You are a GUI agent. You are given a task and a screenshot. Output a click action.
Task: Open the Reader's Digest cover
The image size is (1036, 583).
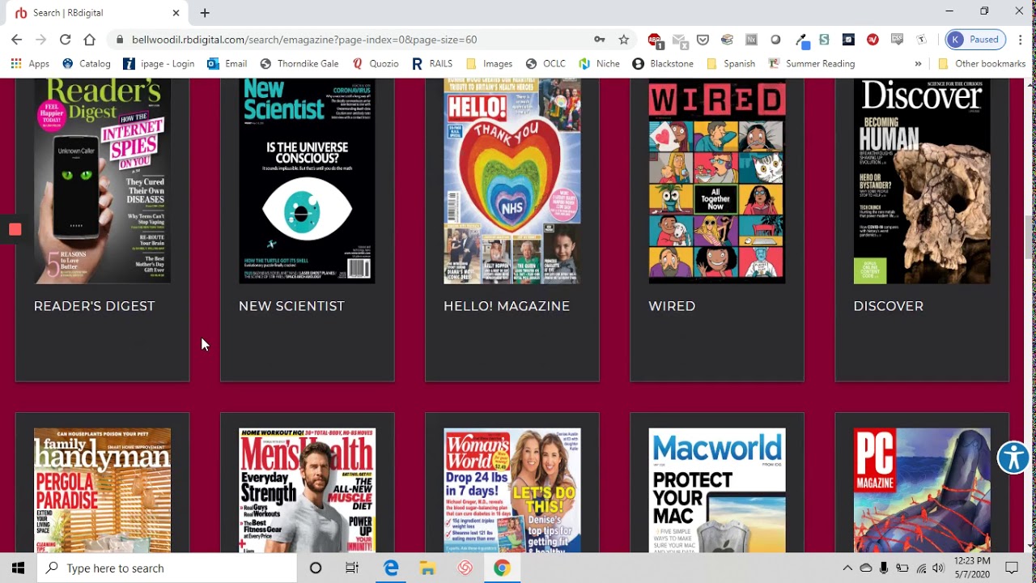click(x=102, y=181)
